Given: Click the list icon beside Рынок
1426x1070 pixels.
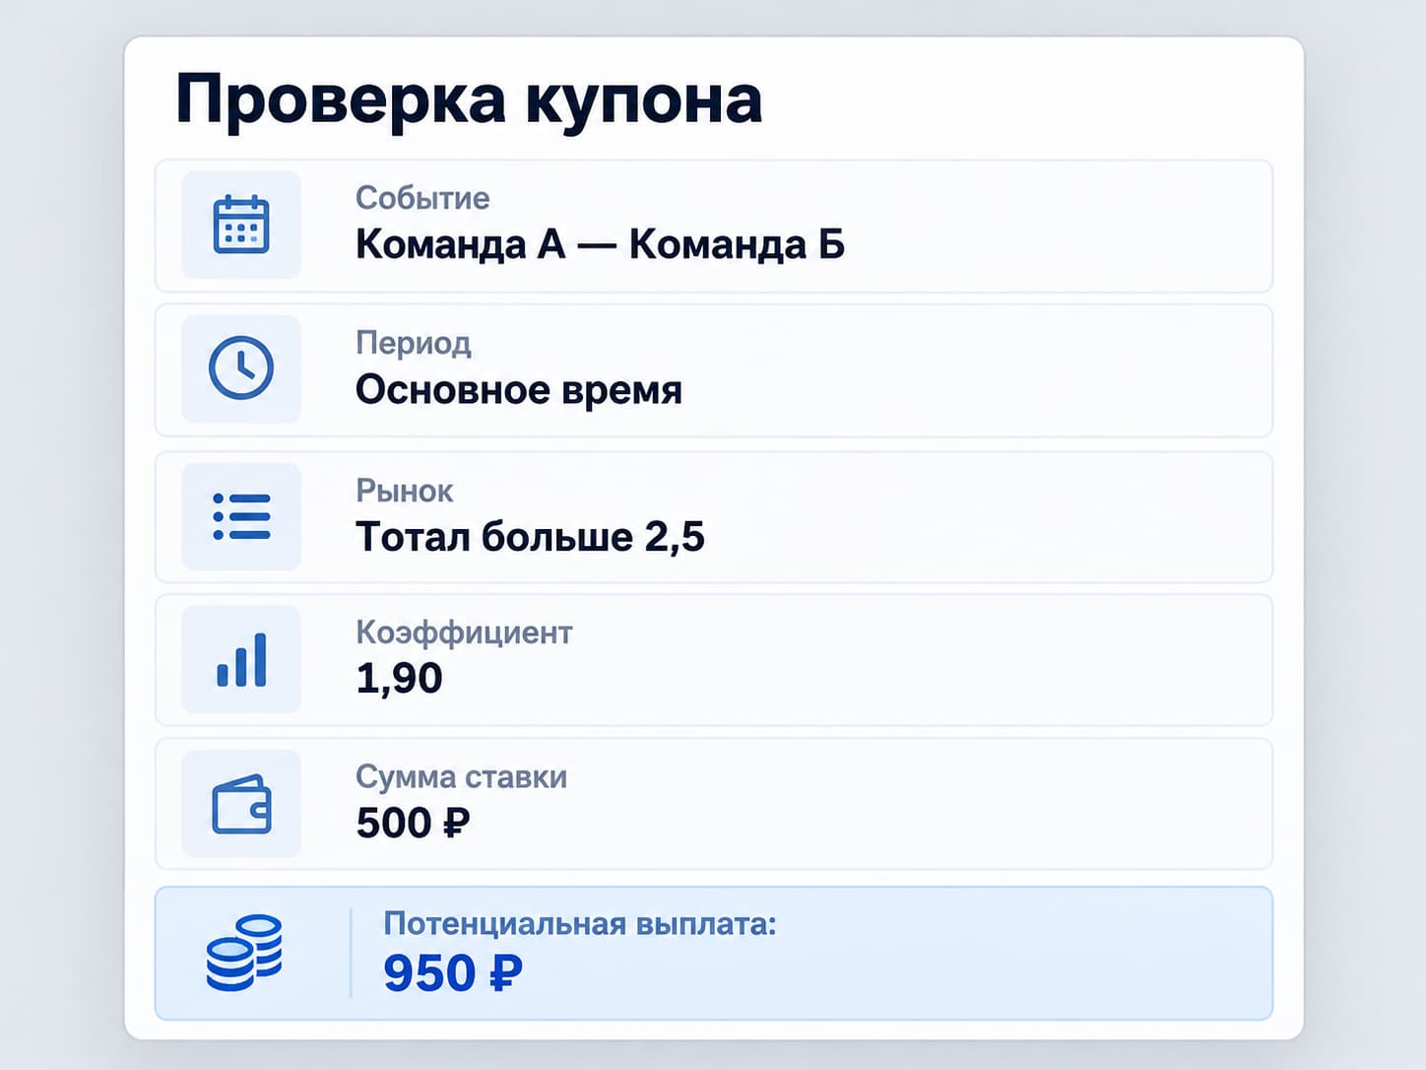Looking at the screenshot, I should 241,516.
